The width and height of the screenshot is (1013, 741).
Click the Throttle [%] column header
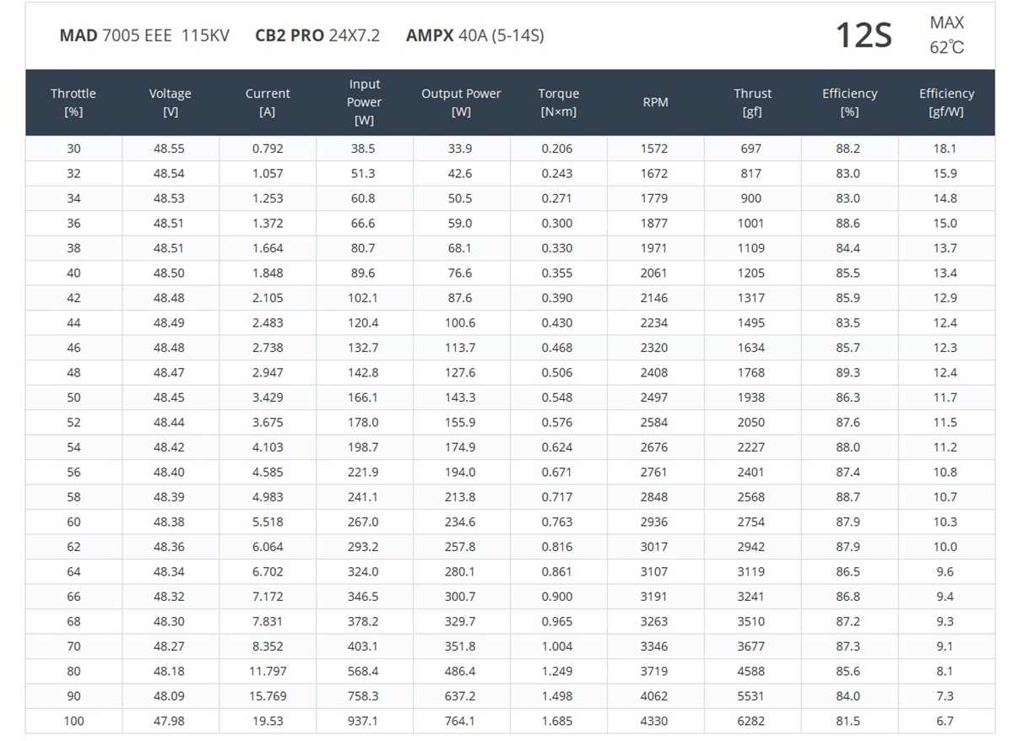pyautogui.click(x=73, y=102)
